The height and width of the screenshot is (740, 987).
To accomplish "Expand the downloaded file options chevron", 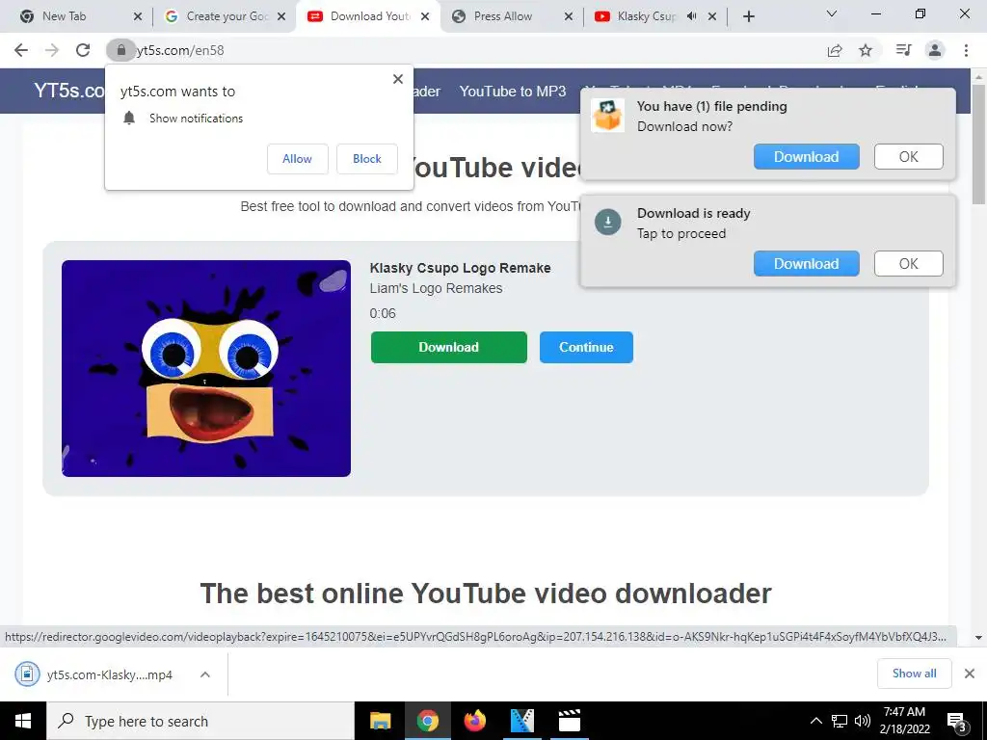I will [205, 674].
